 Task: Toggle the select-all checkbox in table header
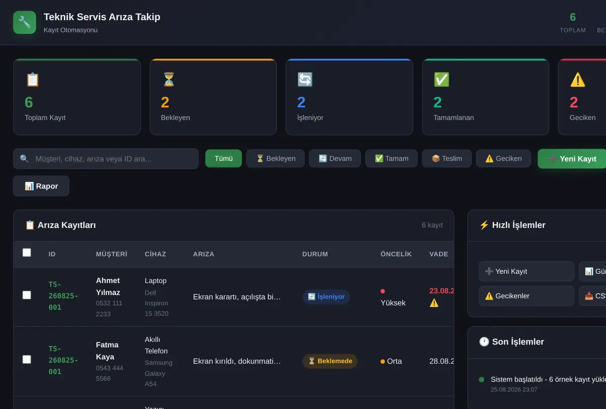[x=27, y=253]
